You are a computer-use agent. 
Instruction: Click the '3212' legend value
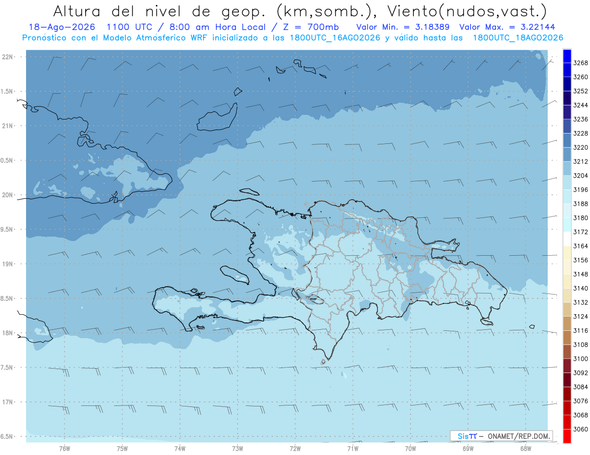[x=581, y=161]
